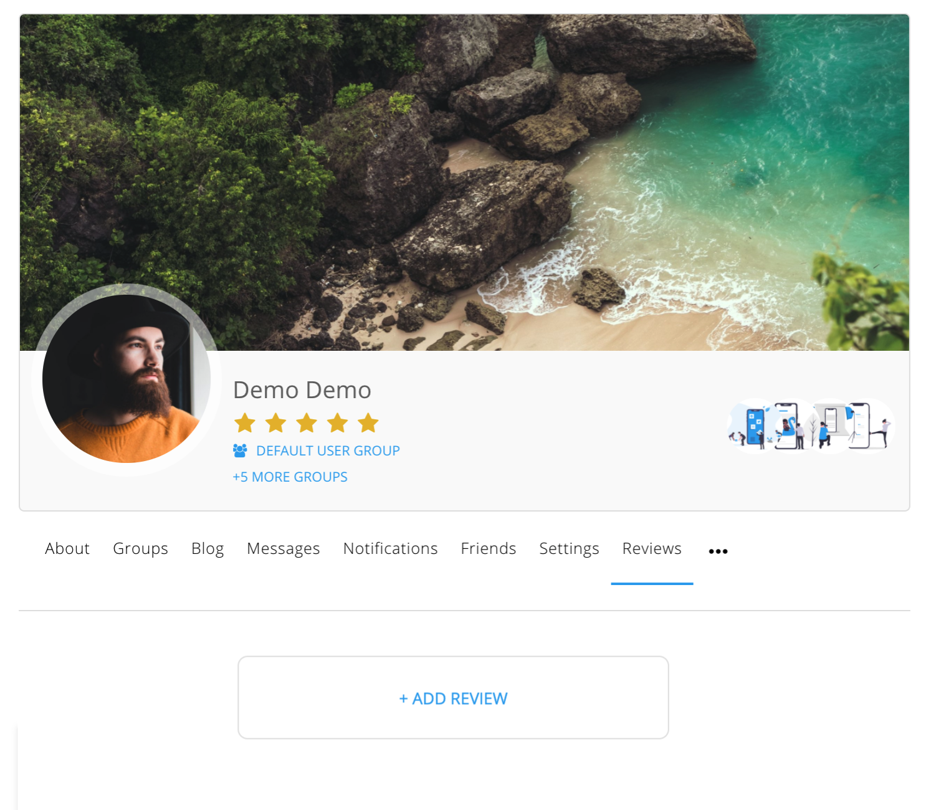Viewport: 926px width, 810px height.
Task: Click the fifth gold rating star
Action: (x=368, y=423)
